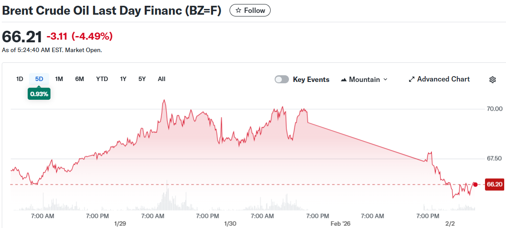
Task: Choose the 5Y time range tab
Action: (x=142, y=79)
